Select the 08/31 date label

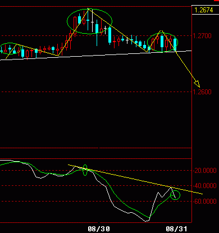176,229
